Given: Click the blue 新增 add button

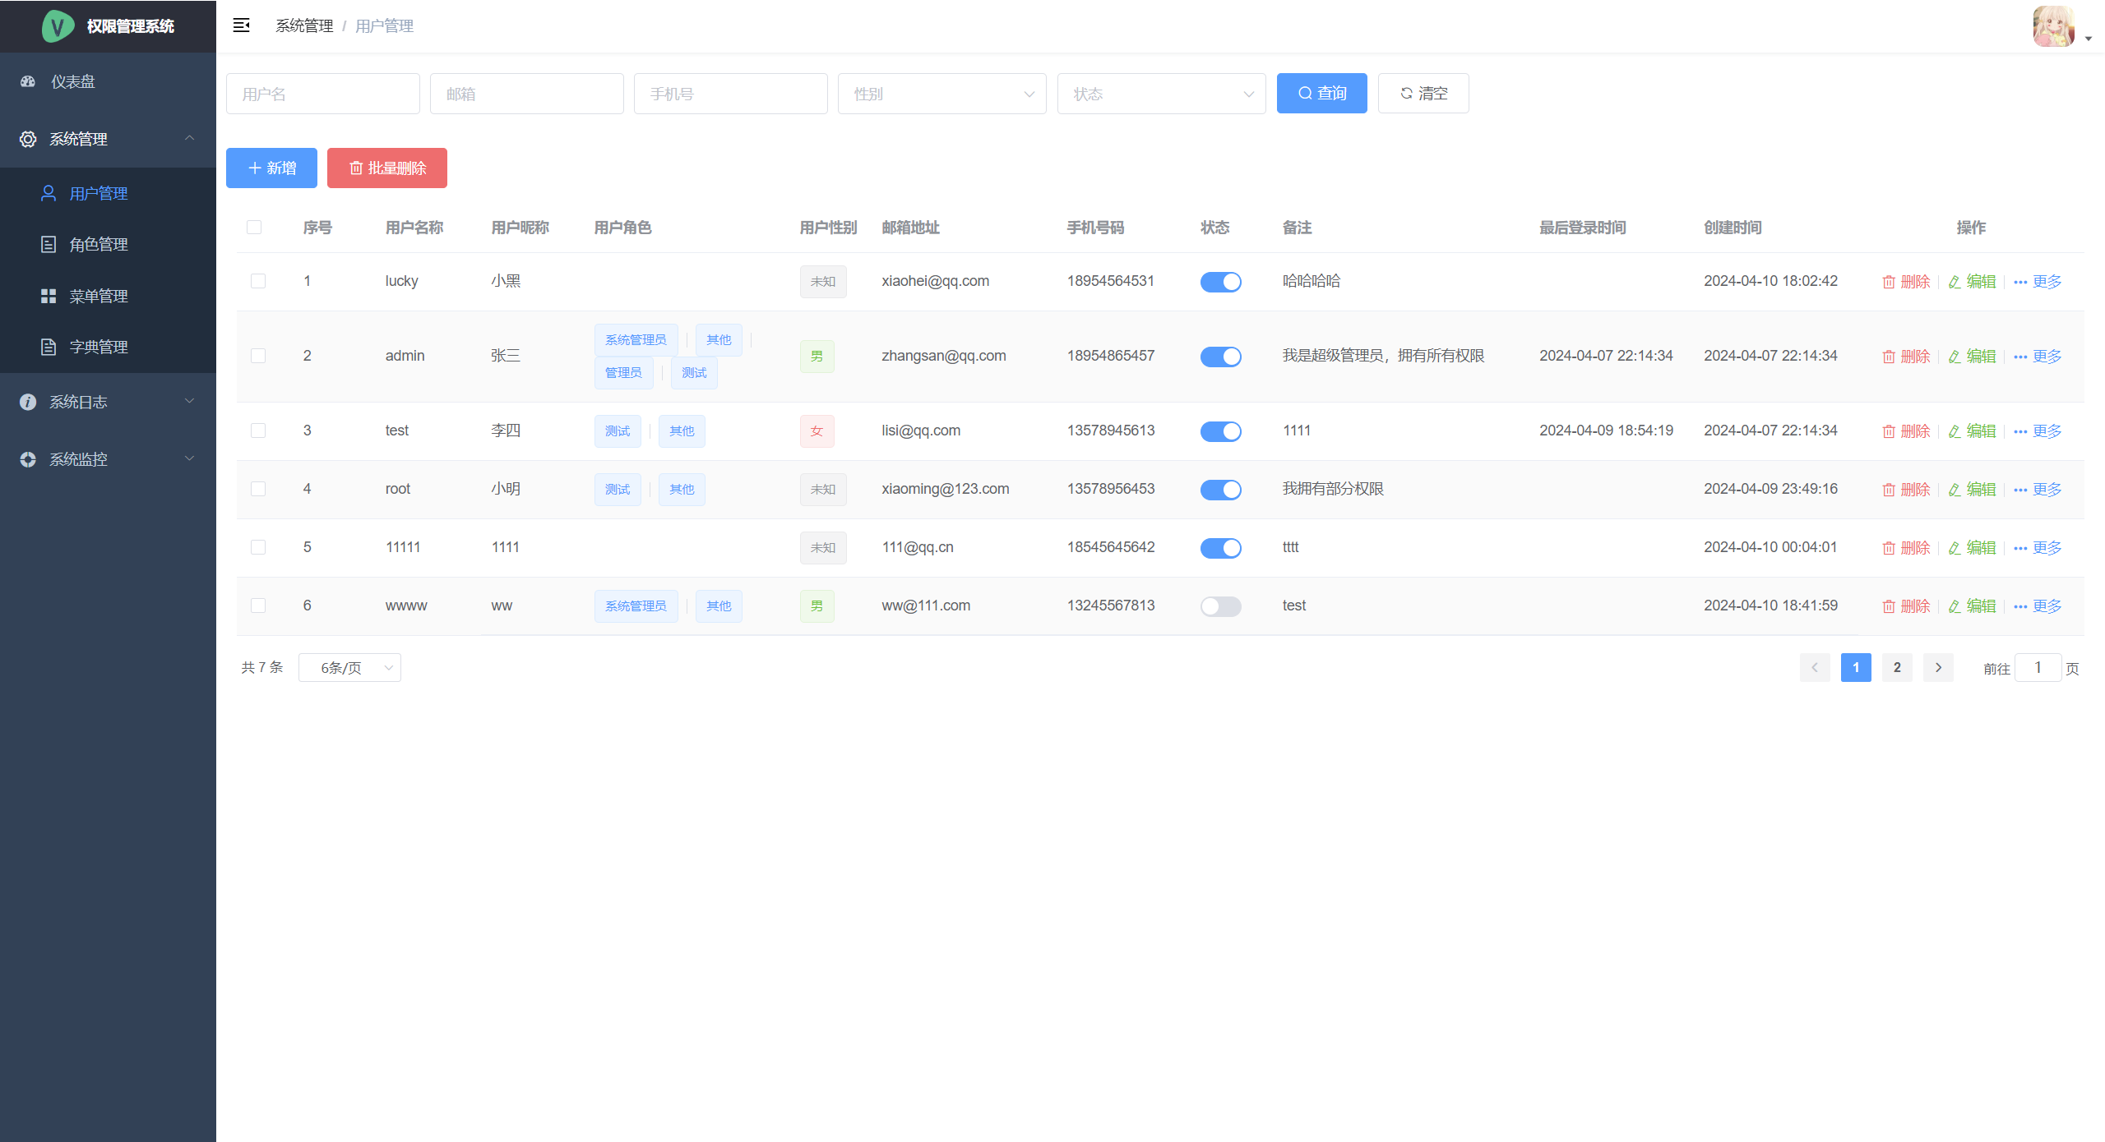Looking at the screenshot, I should pos(271,168).
